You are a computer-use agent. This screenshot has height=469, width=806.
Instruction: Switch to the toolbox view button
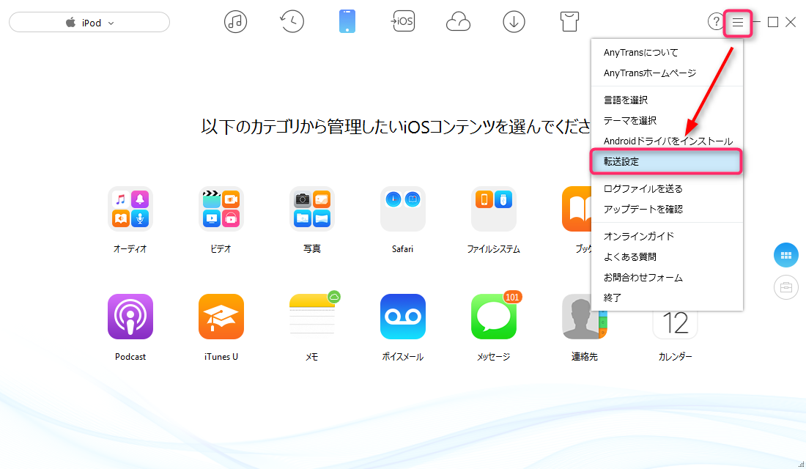[786, 287]
